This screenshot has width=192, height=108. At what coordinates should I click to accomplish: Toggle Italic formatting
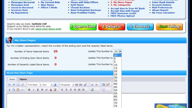(33, 90)
